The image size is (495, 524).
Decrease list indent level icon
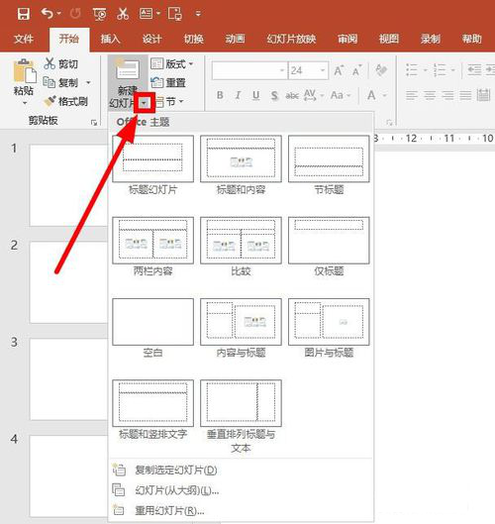(x=474, y=70)
